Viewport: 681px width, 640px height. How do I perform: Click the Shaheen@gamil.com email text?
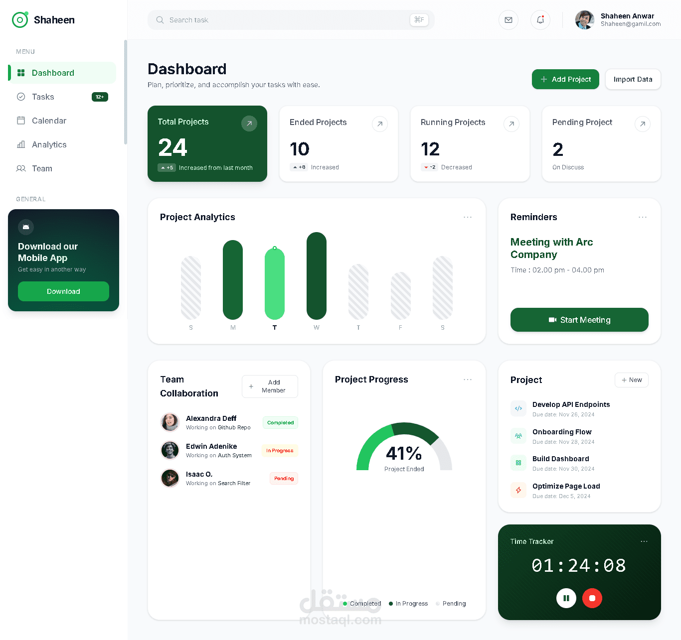[x=631, y=24]
